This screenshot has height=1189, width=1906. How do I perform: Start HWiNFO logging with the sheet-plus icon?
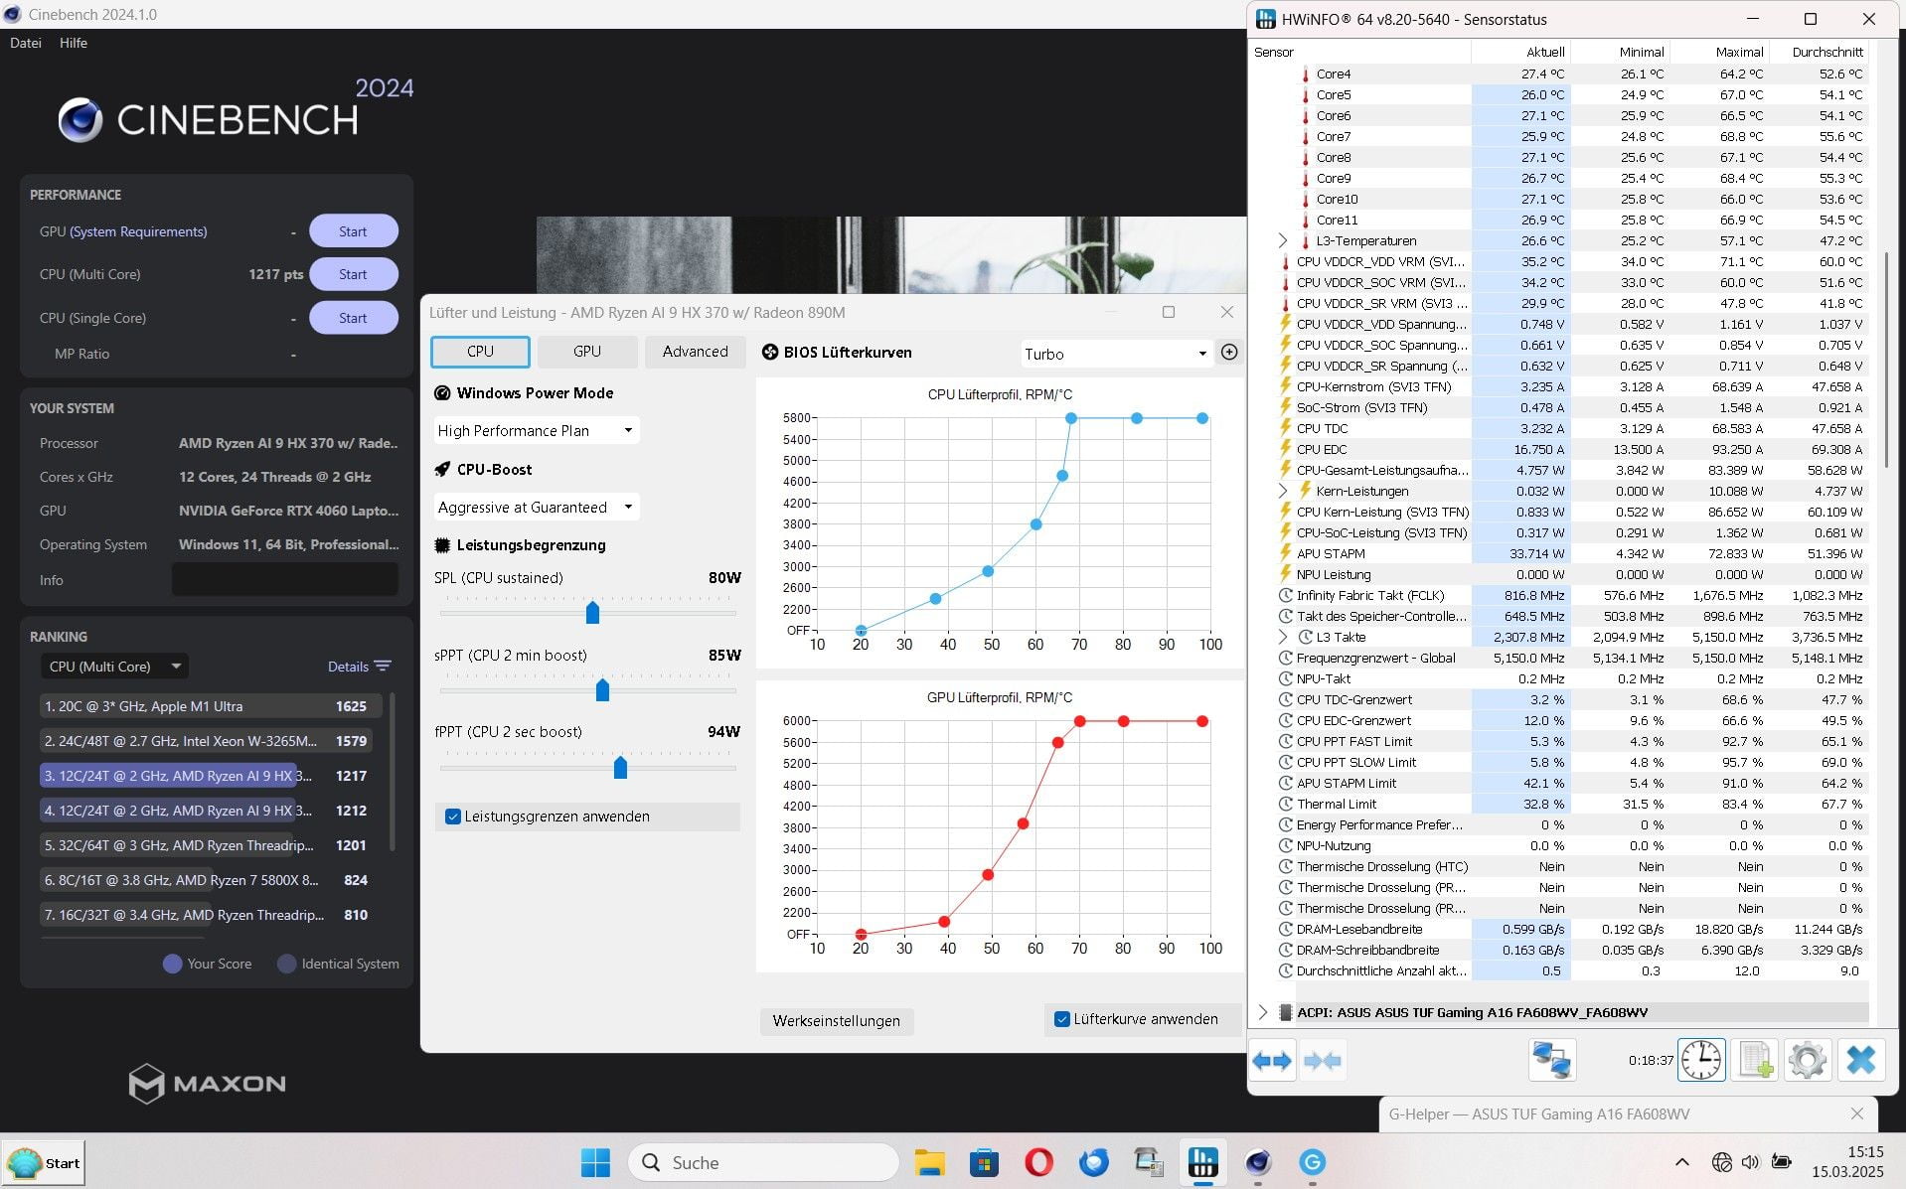(1754, 1060)
